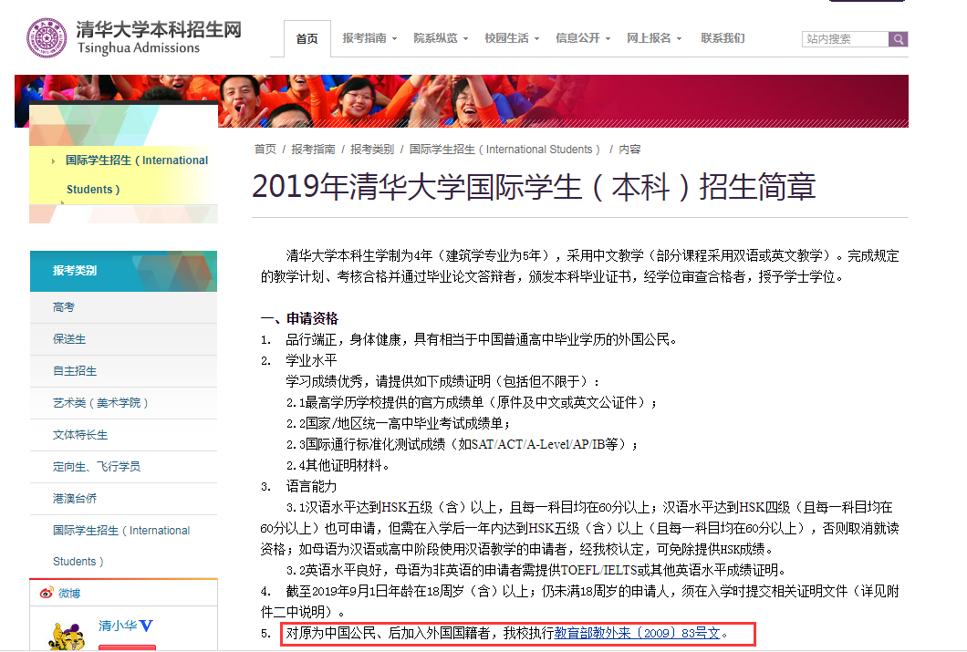The image size is (967, 652).
Task: Click the 微博 label
Action: pos(69,594)
